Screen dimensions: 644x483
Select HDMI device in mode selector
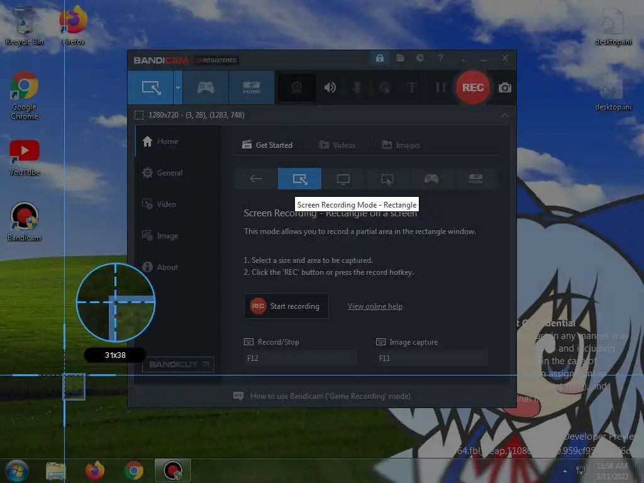pos(475,179)
